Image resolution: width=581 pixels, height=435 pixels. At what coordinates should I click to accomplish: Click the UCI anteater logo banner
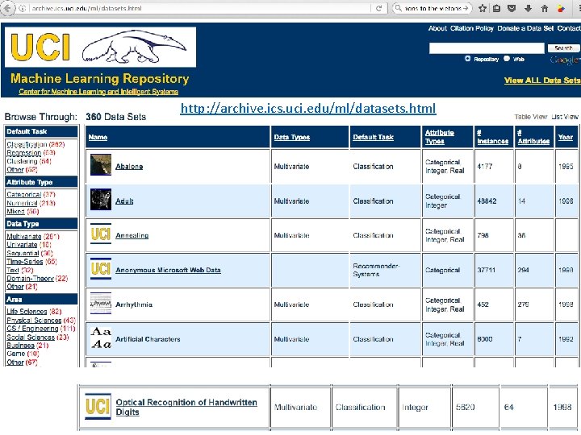(100, 47)
